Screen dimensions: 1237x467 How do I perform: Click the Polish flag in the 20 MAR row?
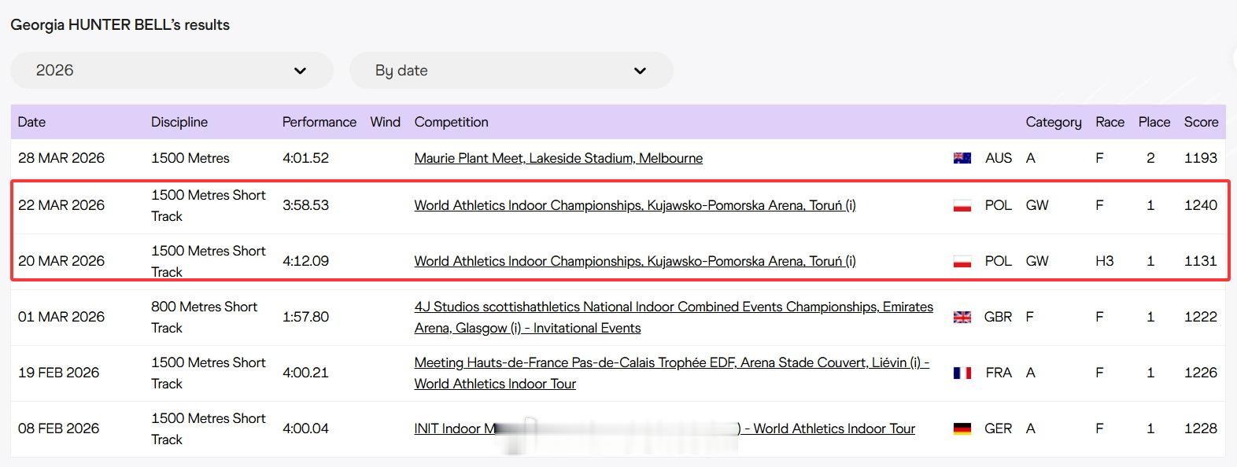(x=962, y=262)
